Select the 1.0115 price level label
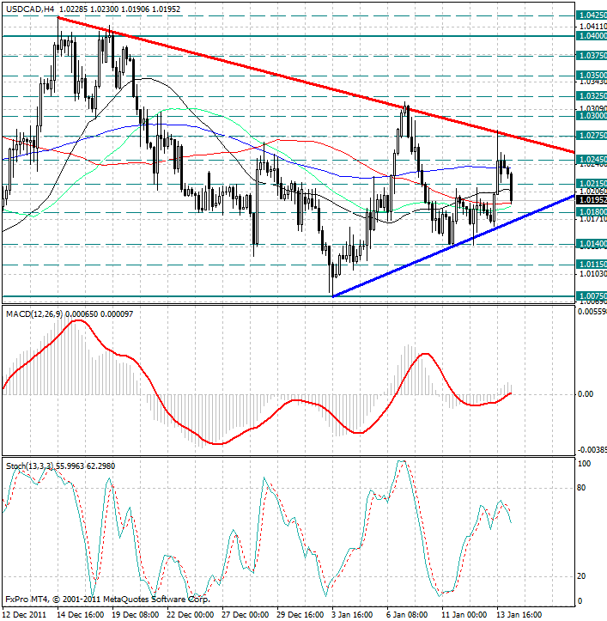Viewport: 607px width, 621px height. point(592,265)
